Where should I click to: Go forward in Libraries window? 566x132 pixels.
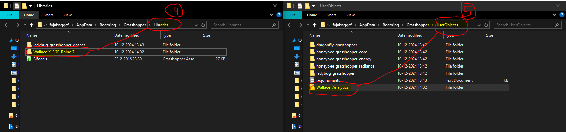[x=17, y=25]
